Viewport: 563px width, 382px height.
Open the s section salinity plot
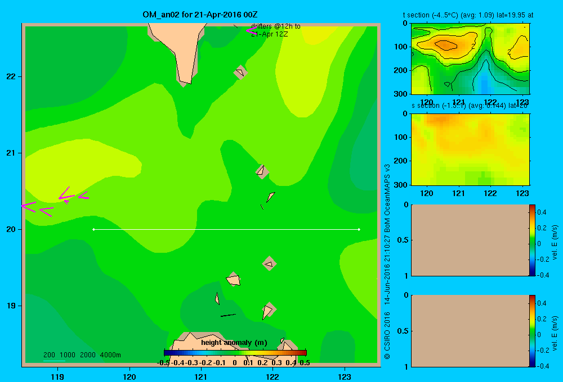coord(470,149)
